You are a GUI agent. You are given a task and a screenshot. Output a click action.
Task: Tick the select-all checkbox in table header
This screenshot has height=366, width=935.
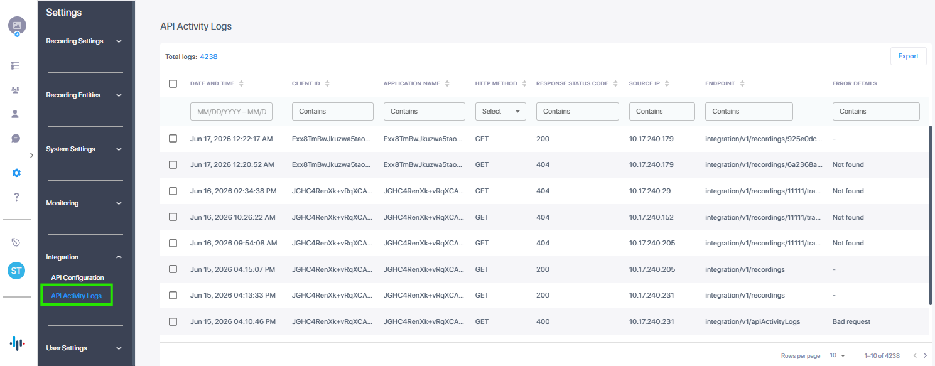173,83
